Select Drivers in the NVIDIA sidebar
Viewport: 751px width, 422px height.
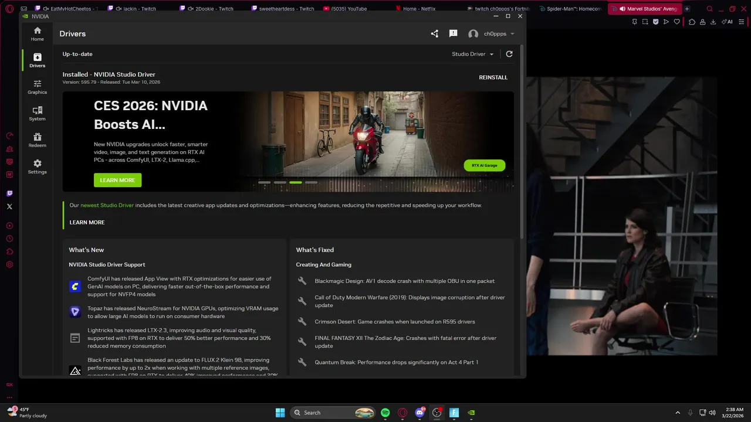(x=37, y=60)
